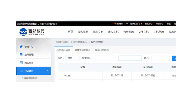
Task: Focus the 域名 search field
Action: pos(161,58)
